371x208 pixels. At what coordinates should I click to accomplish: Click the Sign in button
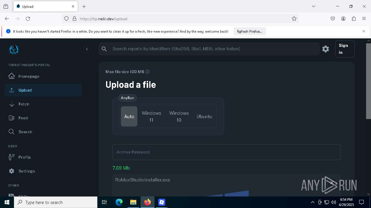(345, 49)
